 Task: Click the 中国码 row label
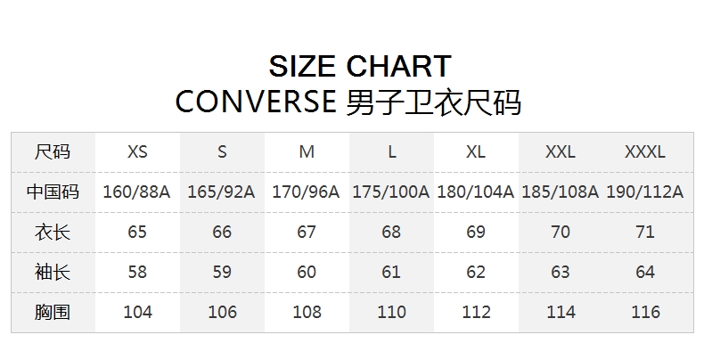click(x=53, y=192)
